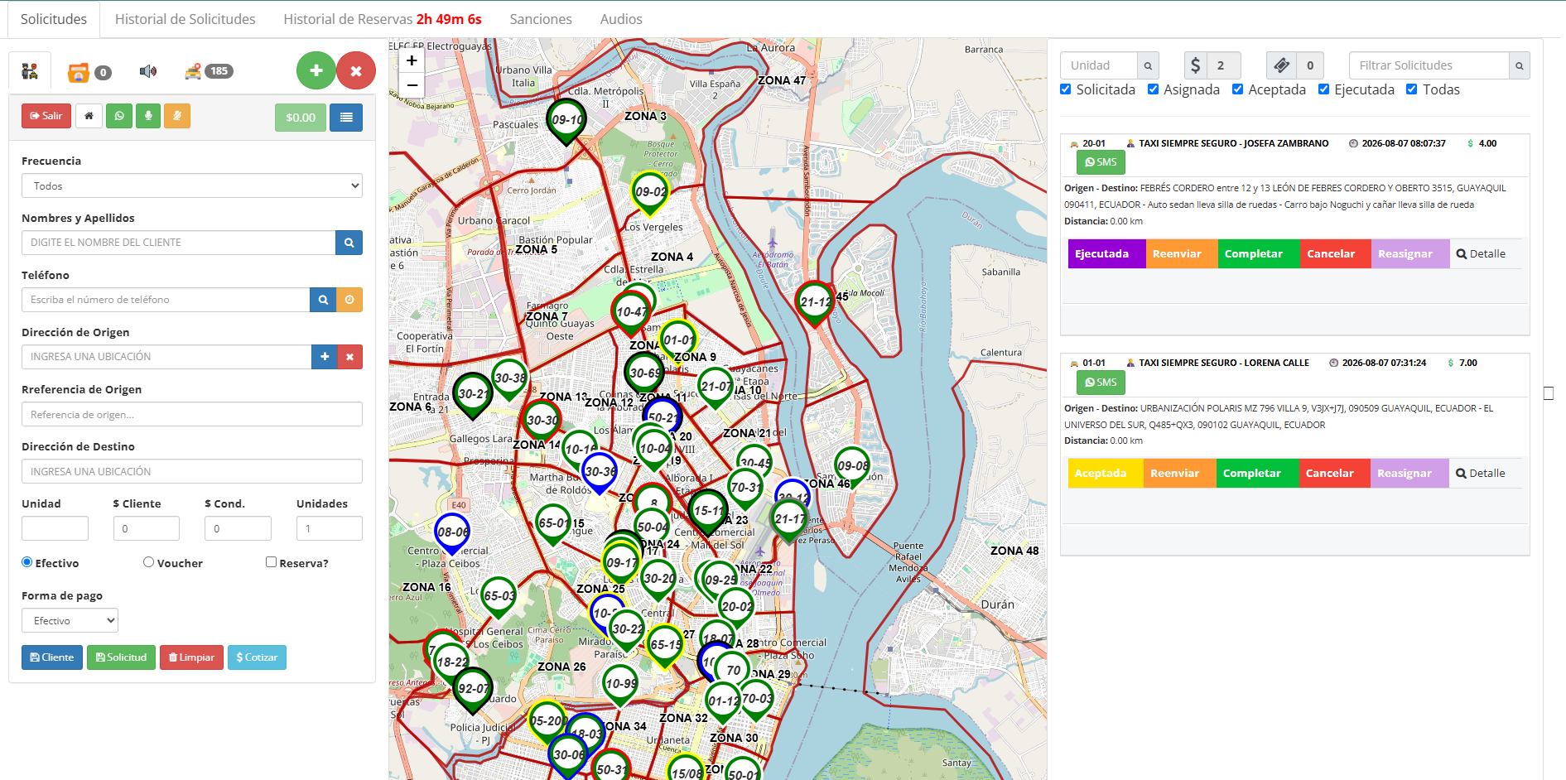Viewport: 1566px width, 780px height.
Task: Click the green round plus button
Action: click(x=316, y=71)
